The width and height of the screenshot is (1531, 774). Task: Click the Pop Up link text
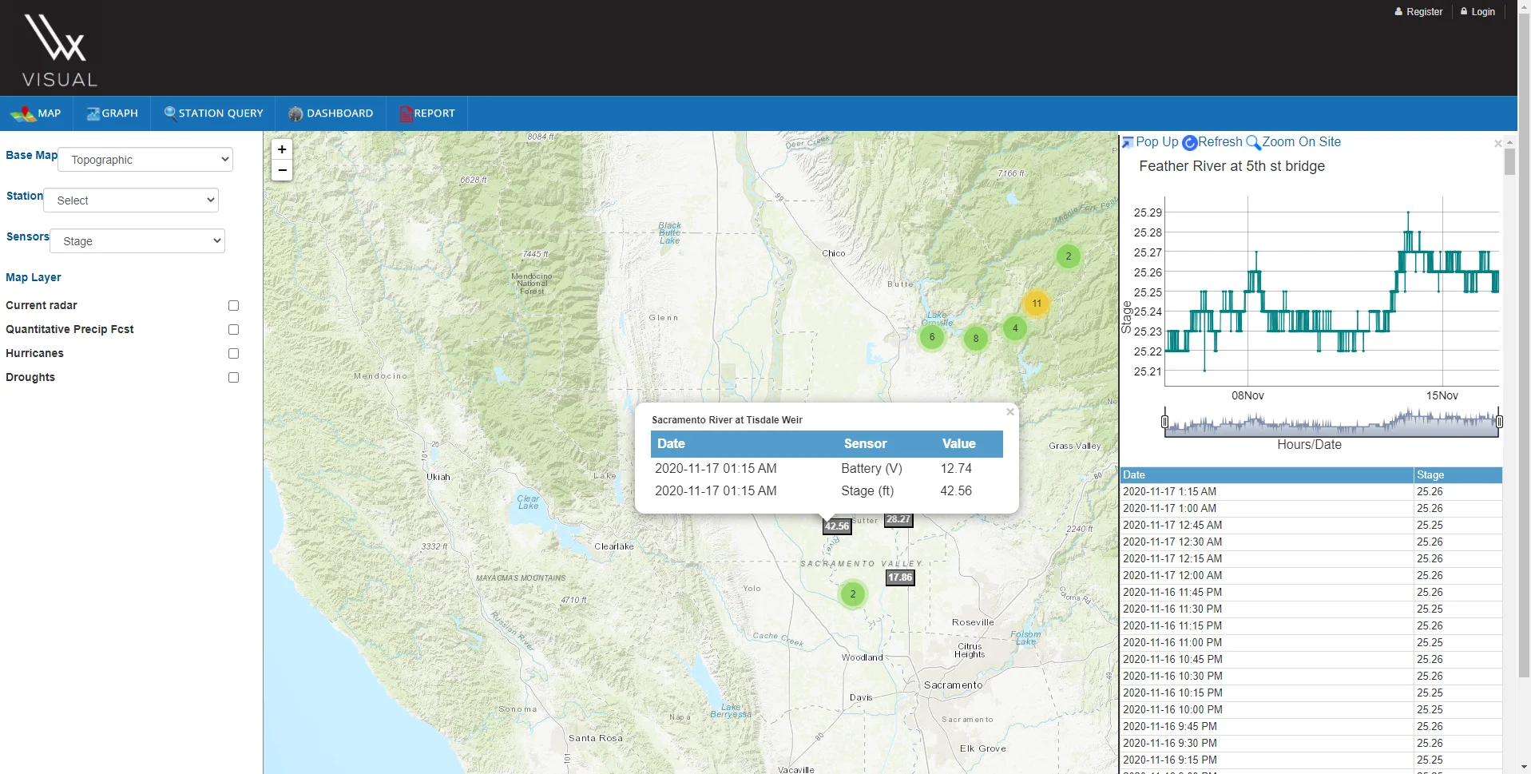pyautogui.click(x=1157, y=142)
